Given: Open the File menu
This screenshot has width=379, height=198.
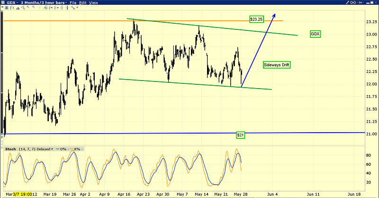Looking at the screenshot, I should [x=73, y=3].
